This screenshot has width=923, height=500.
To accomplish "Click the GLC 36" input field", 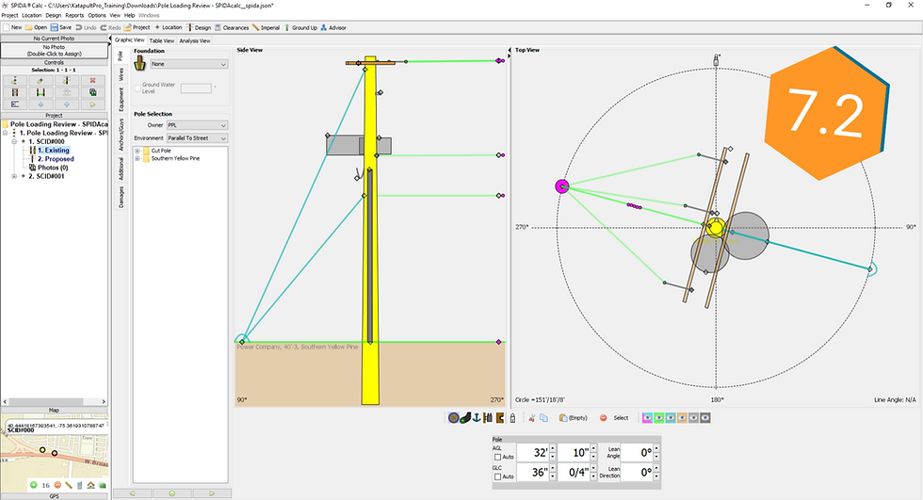I will (x=533, y=473).
